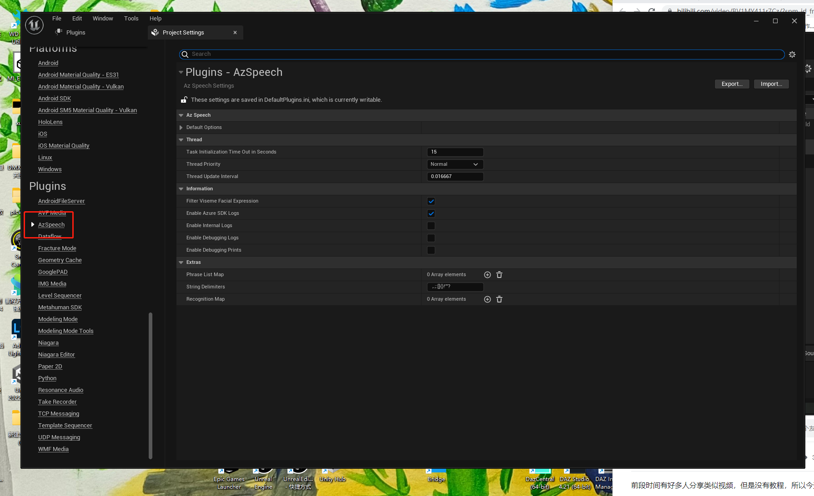Open iOS Material Quality settings
The height and width of the screenshot is (496, 814).
(64, 146)
